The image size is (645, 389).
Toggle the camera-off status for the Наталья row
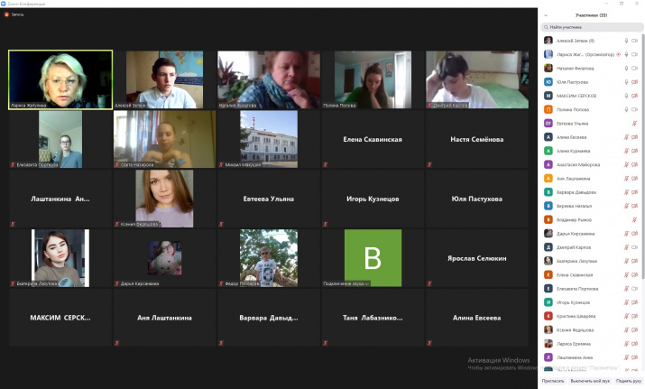tap(635, 206)
